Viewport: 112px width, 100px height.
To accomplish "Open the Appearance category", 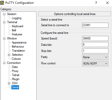I will (19, 42).
